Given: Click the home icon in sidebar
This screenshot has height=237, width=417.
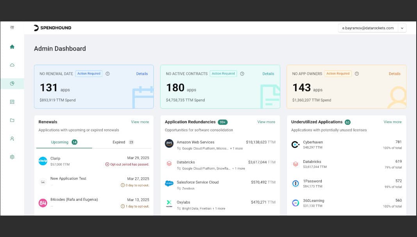Looking at the screenshot, I should (x=12, y=47).
